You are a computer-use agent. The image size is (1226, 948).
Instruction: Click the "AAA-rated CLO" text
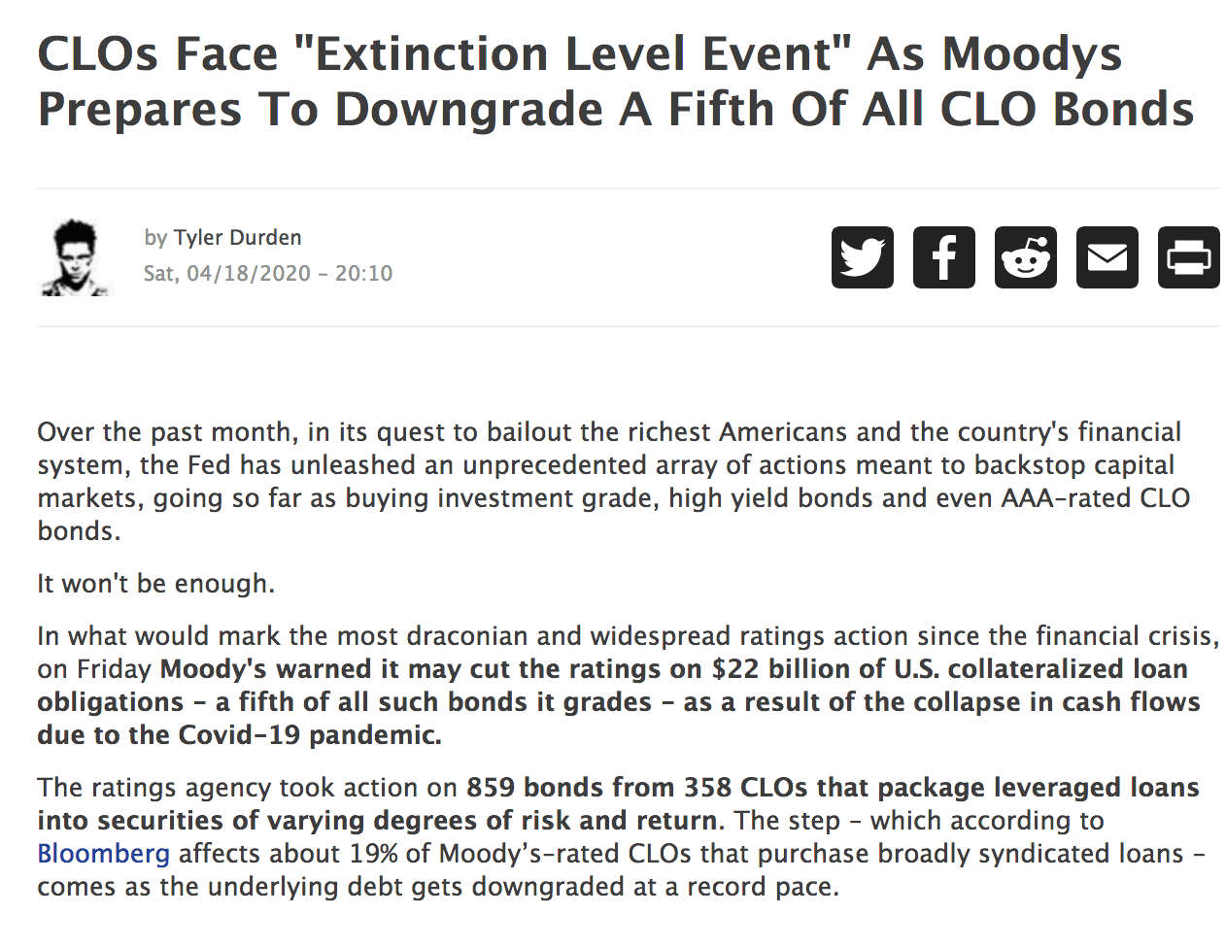(1096, 498)
